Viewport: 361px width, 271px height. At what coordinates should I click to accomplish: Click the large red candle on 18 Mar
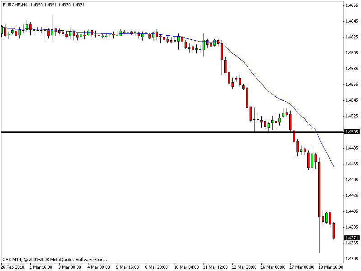(x=319, y=190)
